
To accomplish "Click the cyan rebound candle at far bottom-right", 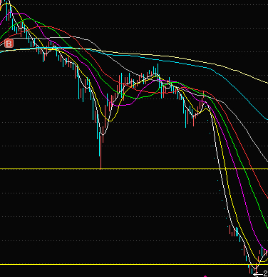I will (x=262, y=252).
